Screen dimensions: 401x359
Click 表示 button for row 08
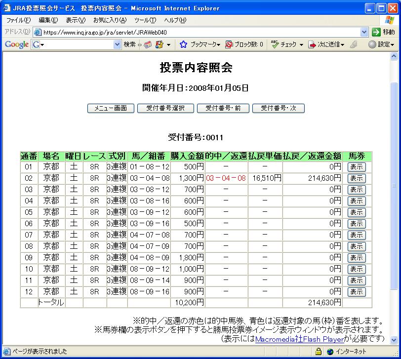(357, 246)
